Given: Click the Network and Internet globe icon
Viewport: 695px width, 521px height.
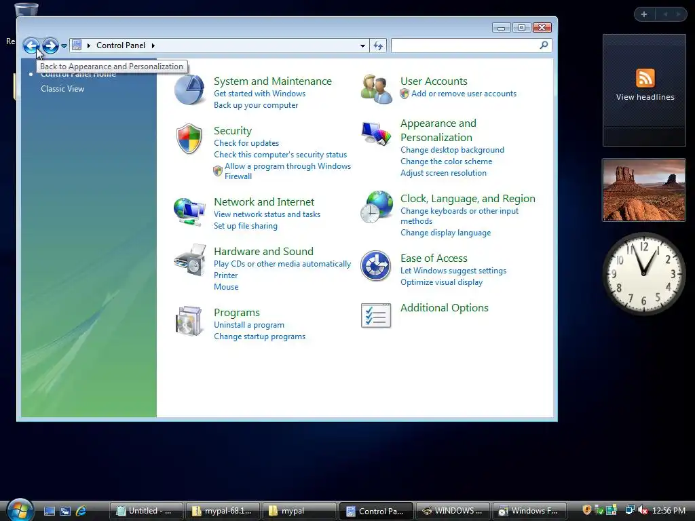Looking at the screenshot, I should [189, 212].
